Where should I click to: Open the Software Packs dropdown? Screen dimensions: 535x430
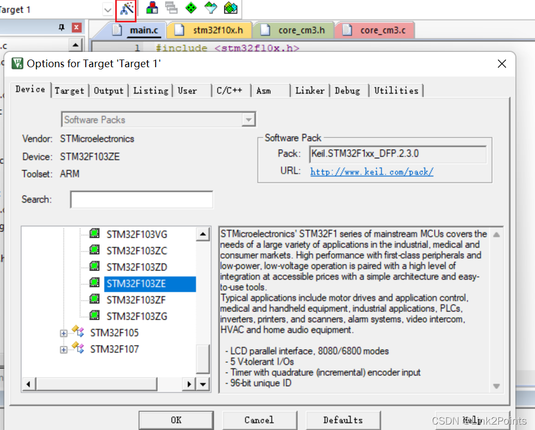click(158, 120)
